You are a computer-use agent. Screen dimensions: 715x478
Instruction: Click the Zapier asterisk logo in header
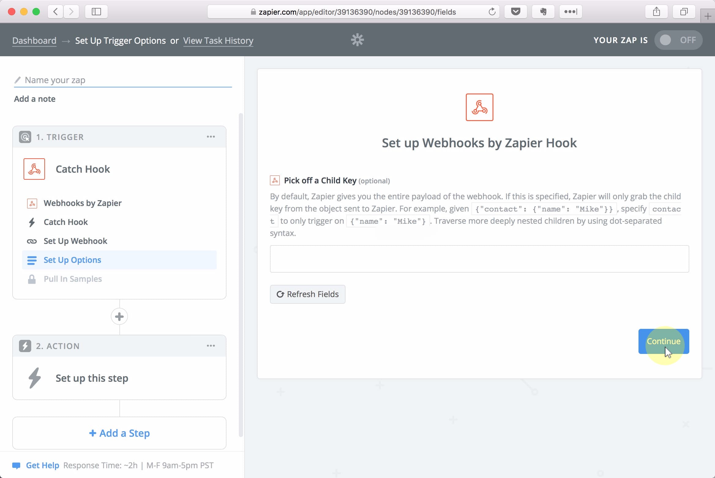click(357, 40)
